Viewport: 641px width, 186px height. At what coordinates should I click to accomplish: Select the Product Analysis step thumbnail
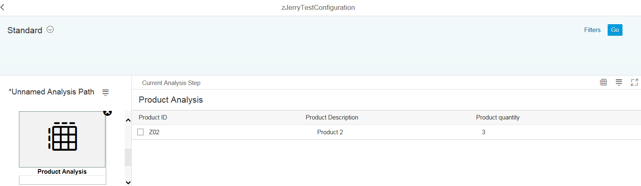coord(62,140)
